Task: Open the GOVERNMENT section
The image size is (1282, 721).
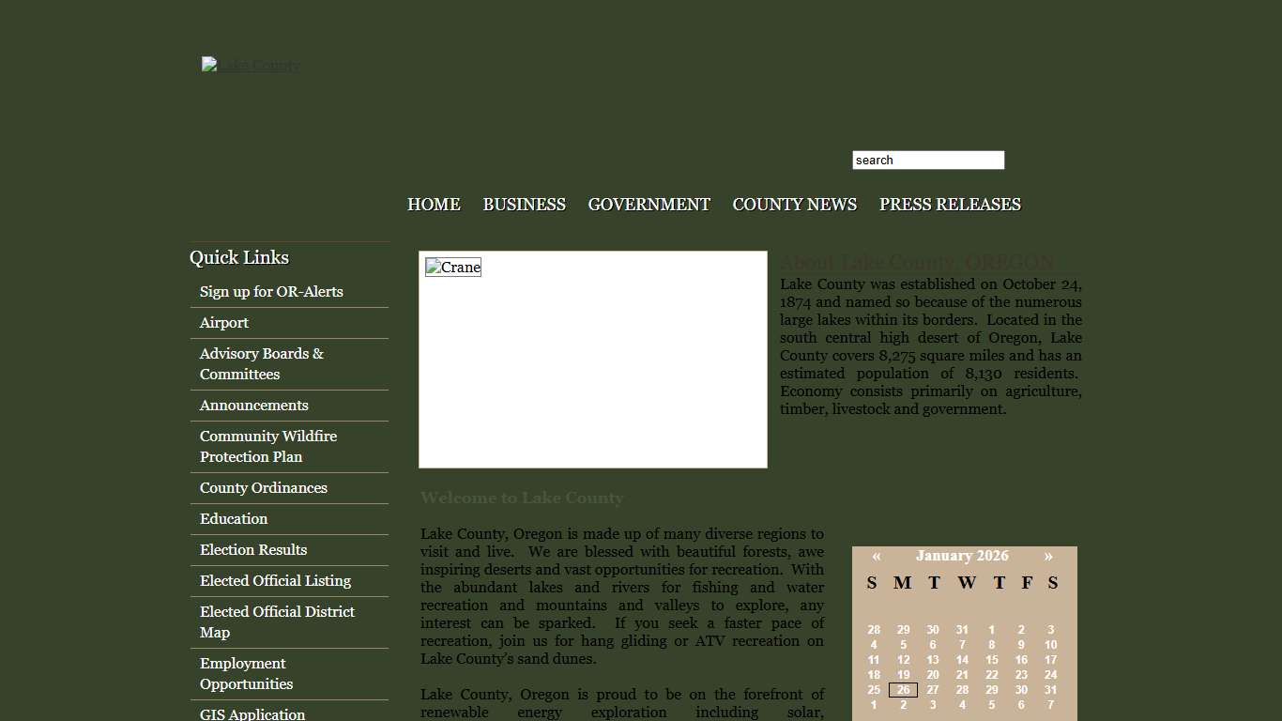Action: 649,204
